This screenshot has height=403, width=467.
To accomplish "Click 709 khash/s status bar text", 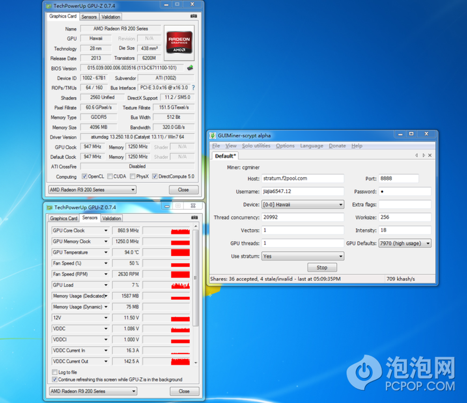I will point(401,279).
